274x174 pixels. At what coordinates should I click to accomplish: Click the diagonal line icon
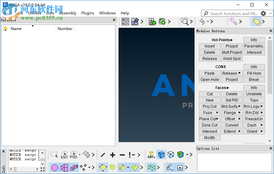click(103, 155)
